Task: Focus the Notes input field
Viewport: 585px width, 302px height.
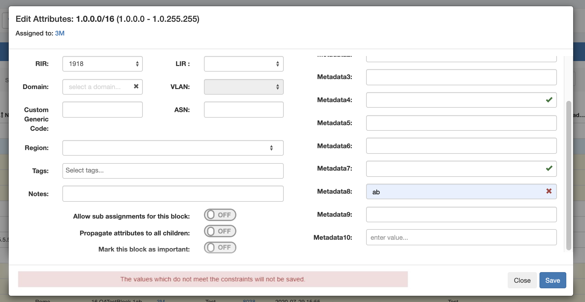Action: point(173,194)
